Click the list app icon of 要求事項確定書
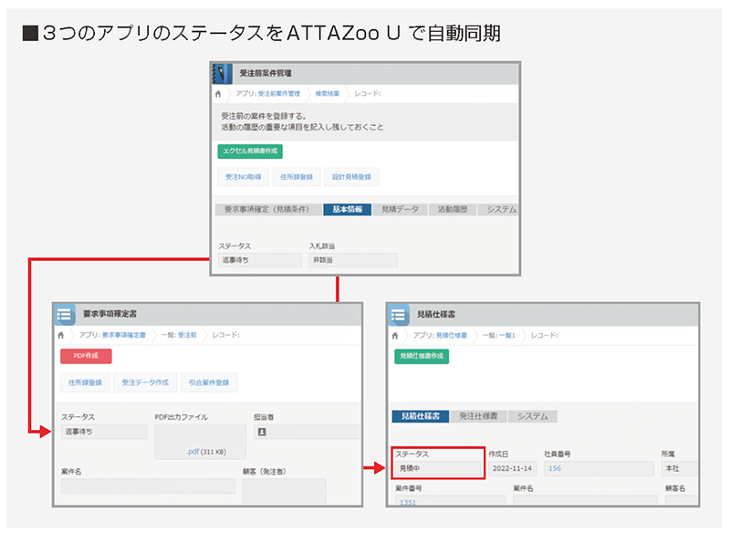Viewport: 730px width, 533px height. tap(64, 314)
